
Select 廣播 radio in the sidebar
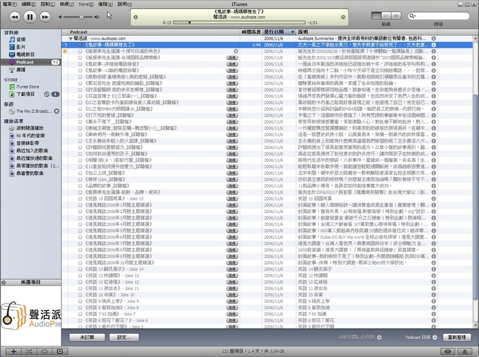click(21, 70)
